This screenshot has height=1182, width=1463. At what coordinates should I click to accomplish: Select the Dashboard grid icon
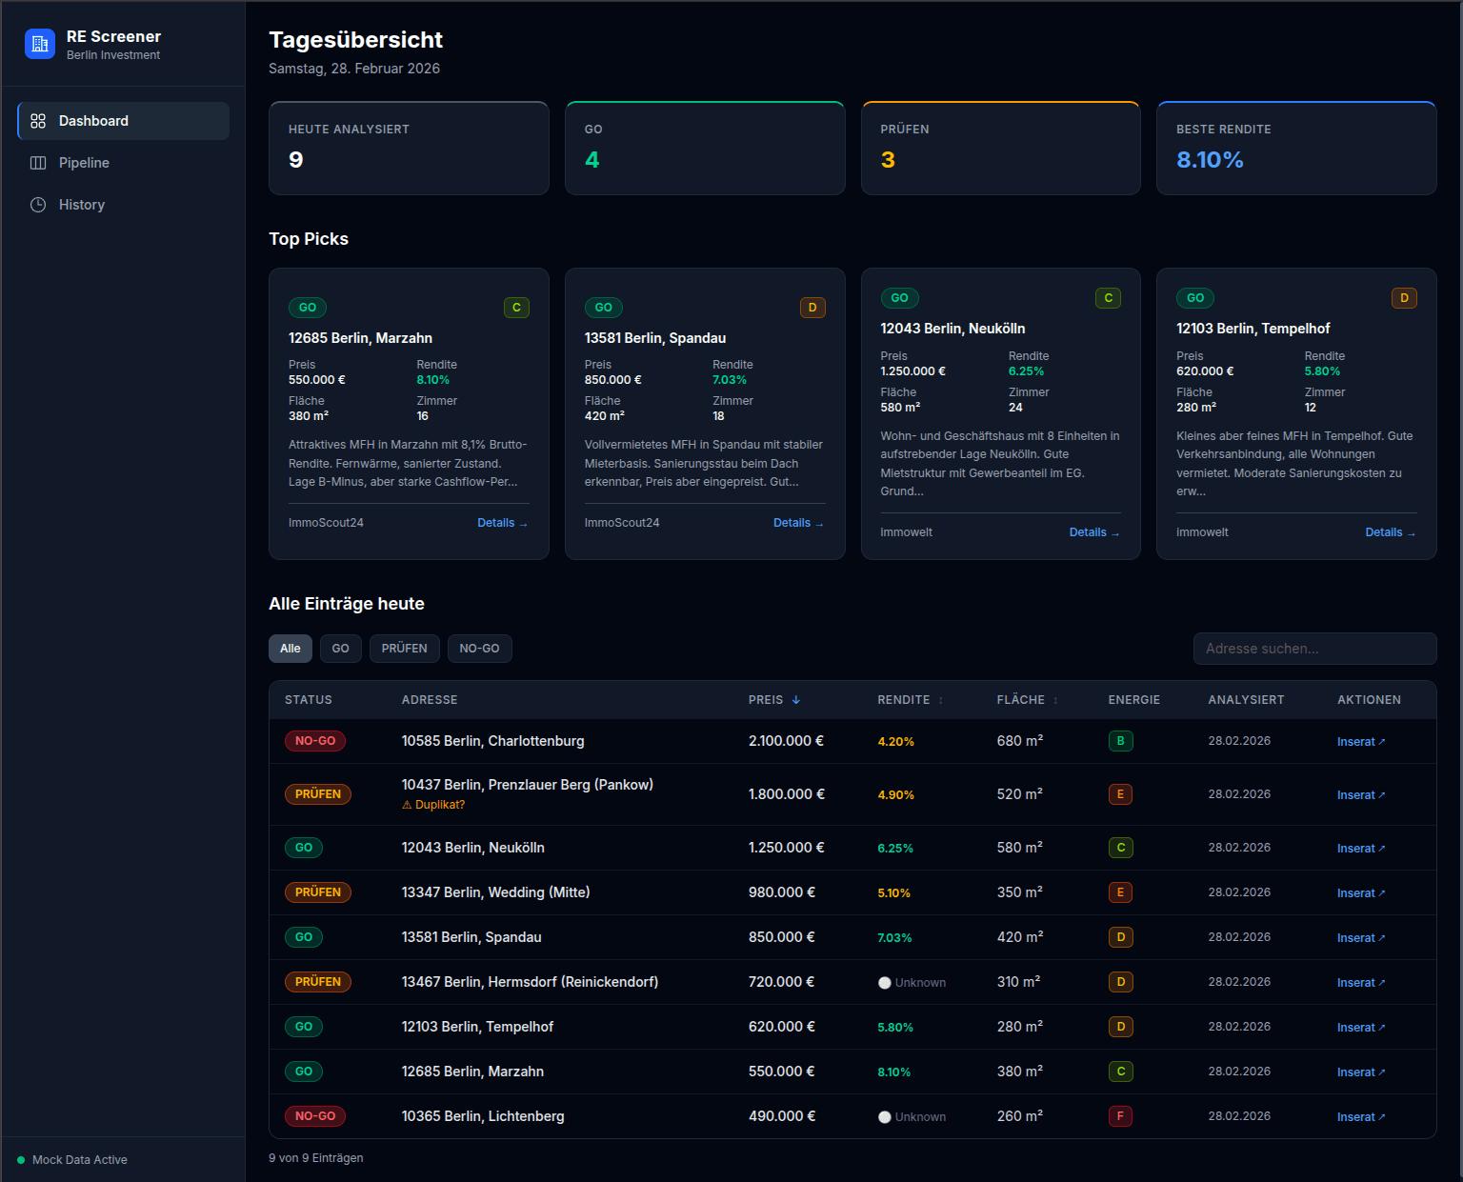38,121
